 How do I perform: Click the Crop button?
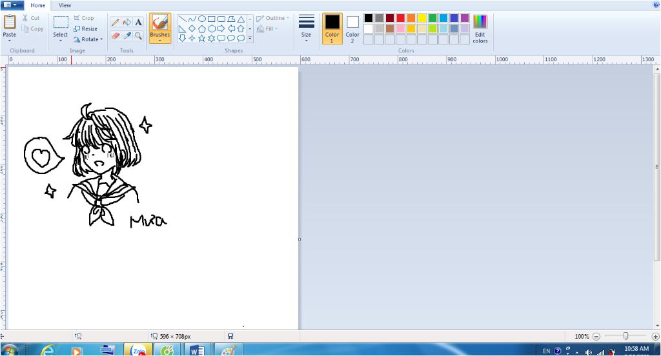coord(84,18)
